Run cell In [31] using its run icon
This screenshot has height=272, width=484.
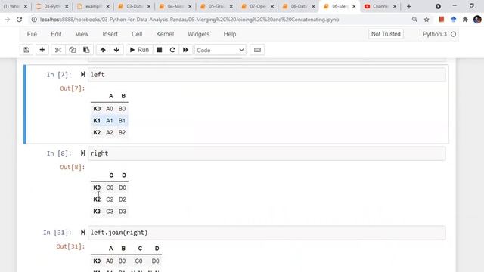coord(82,233)
